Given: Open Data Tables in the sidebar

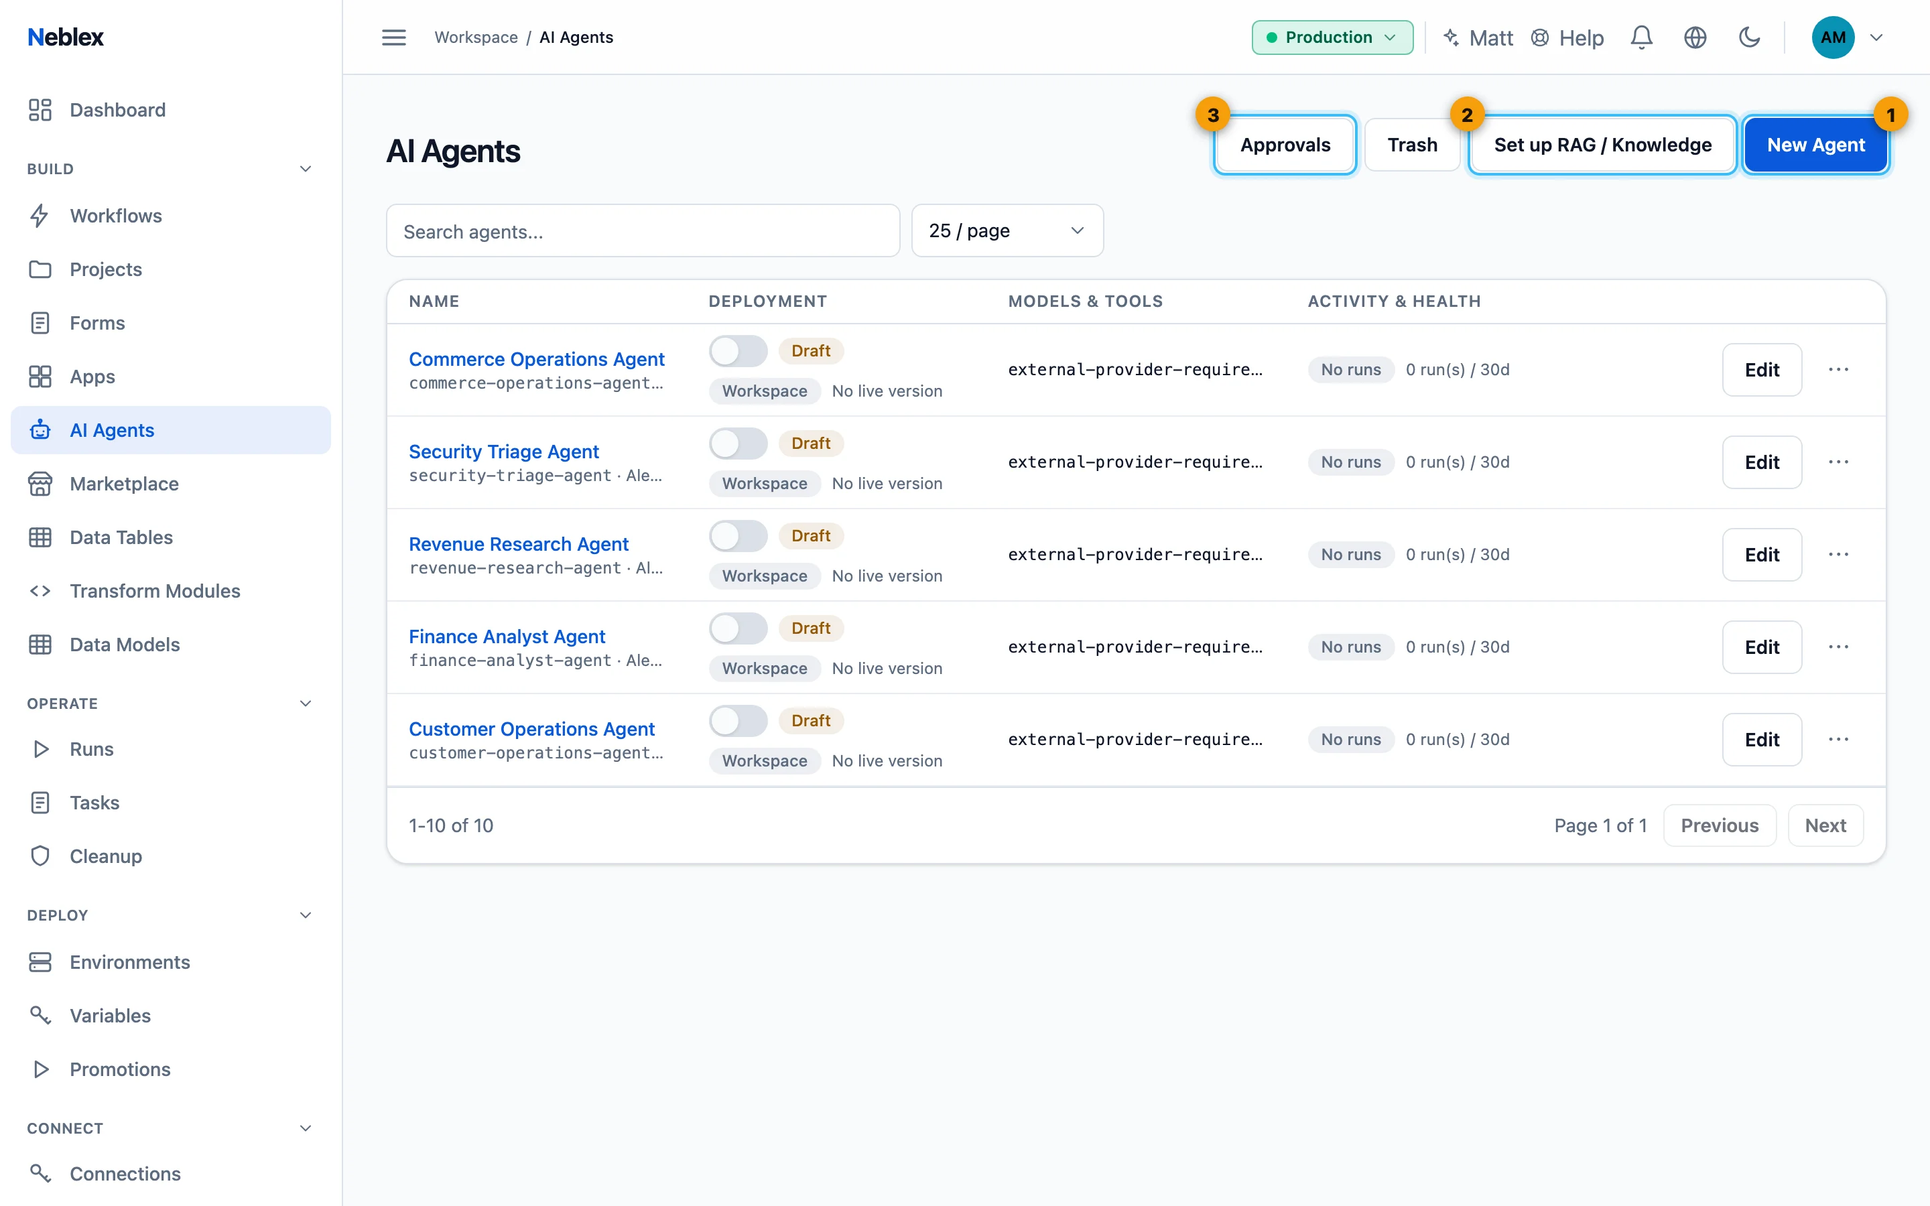Looking at the screenshot, I should (171, 537).
